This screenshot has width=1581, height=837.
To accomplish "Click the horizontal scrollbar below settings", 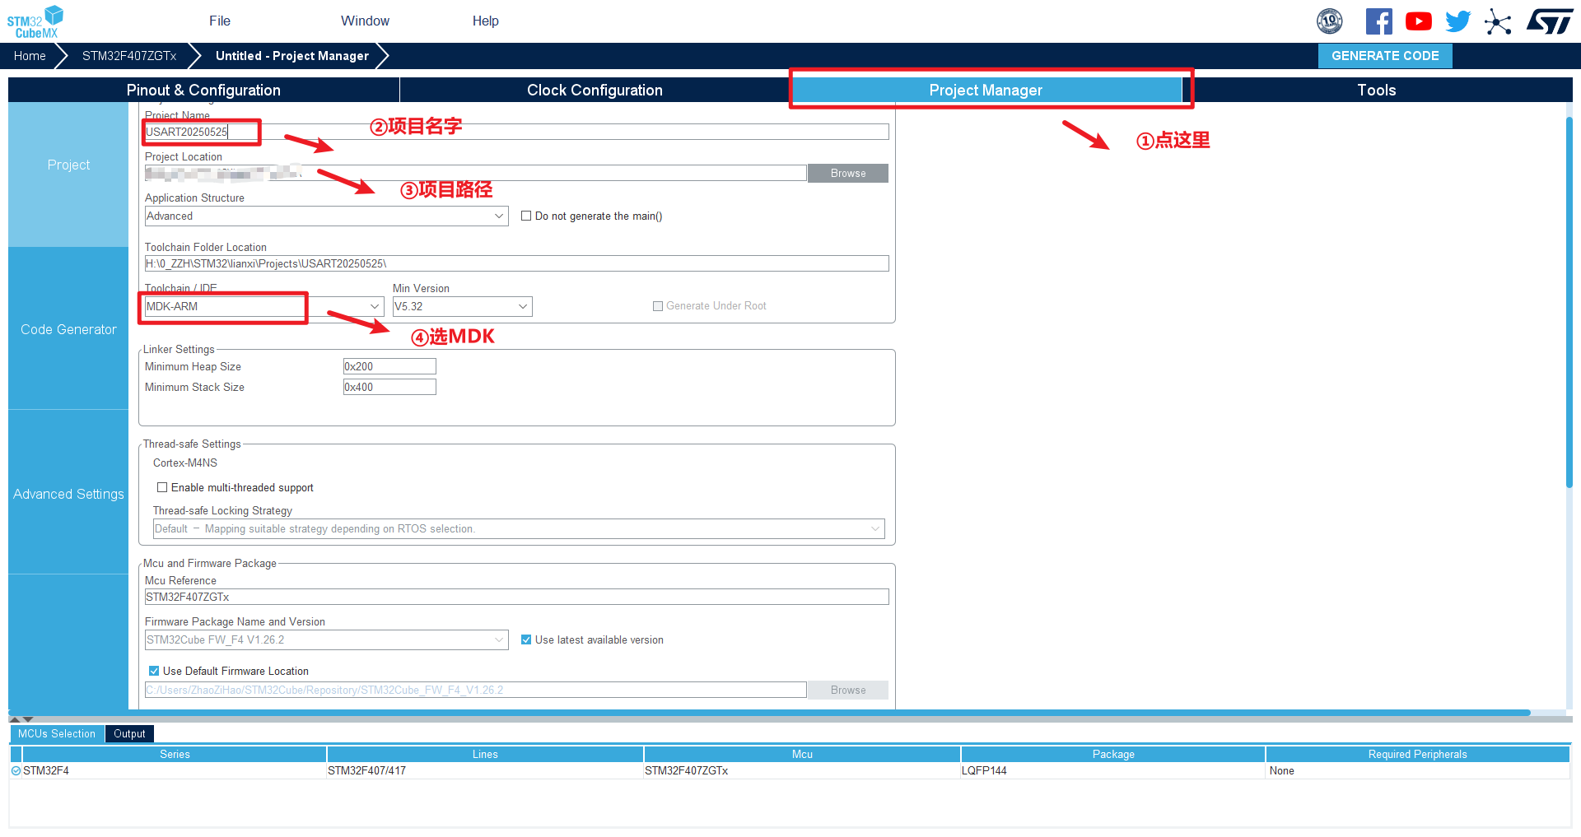I will point(769,713).
